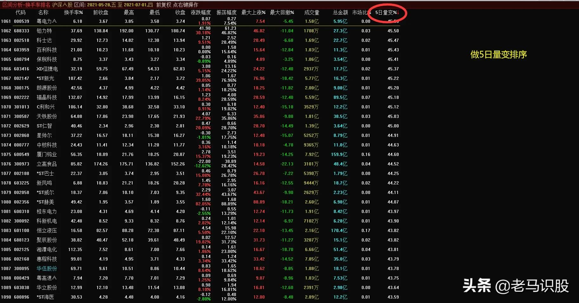Sort table by 市场比 column
The image size is (579, 303).
click(x=361, y=13)
